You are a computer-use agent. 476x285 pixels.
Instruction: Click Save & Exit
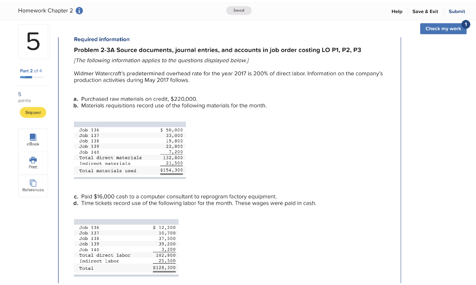click(x=425, y=11)
